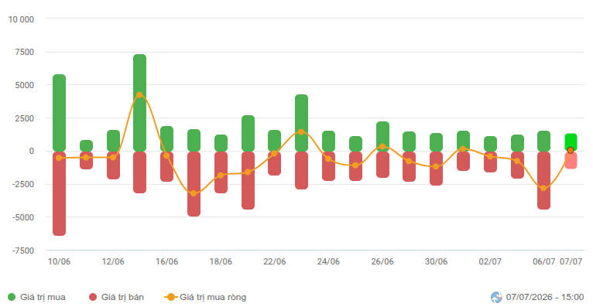Toggle the red Giá trị bán legend dot
Screen dimensions: 593x307
pyautogui.click(x=93, y=297)
